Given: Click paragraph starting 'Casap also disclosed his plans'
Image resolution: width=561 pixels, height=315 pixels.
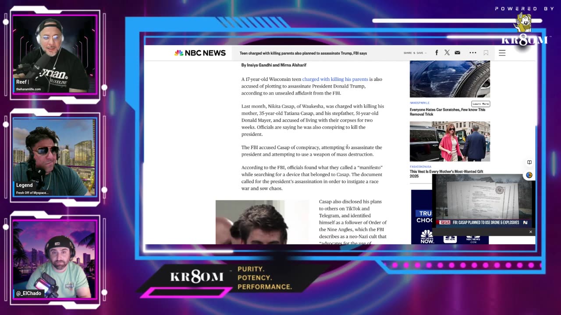Looking at the screenshot, I should click(353, 222).
